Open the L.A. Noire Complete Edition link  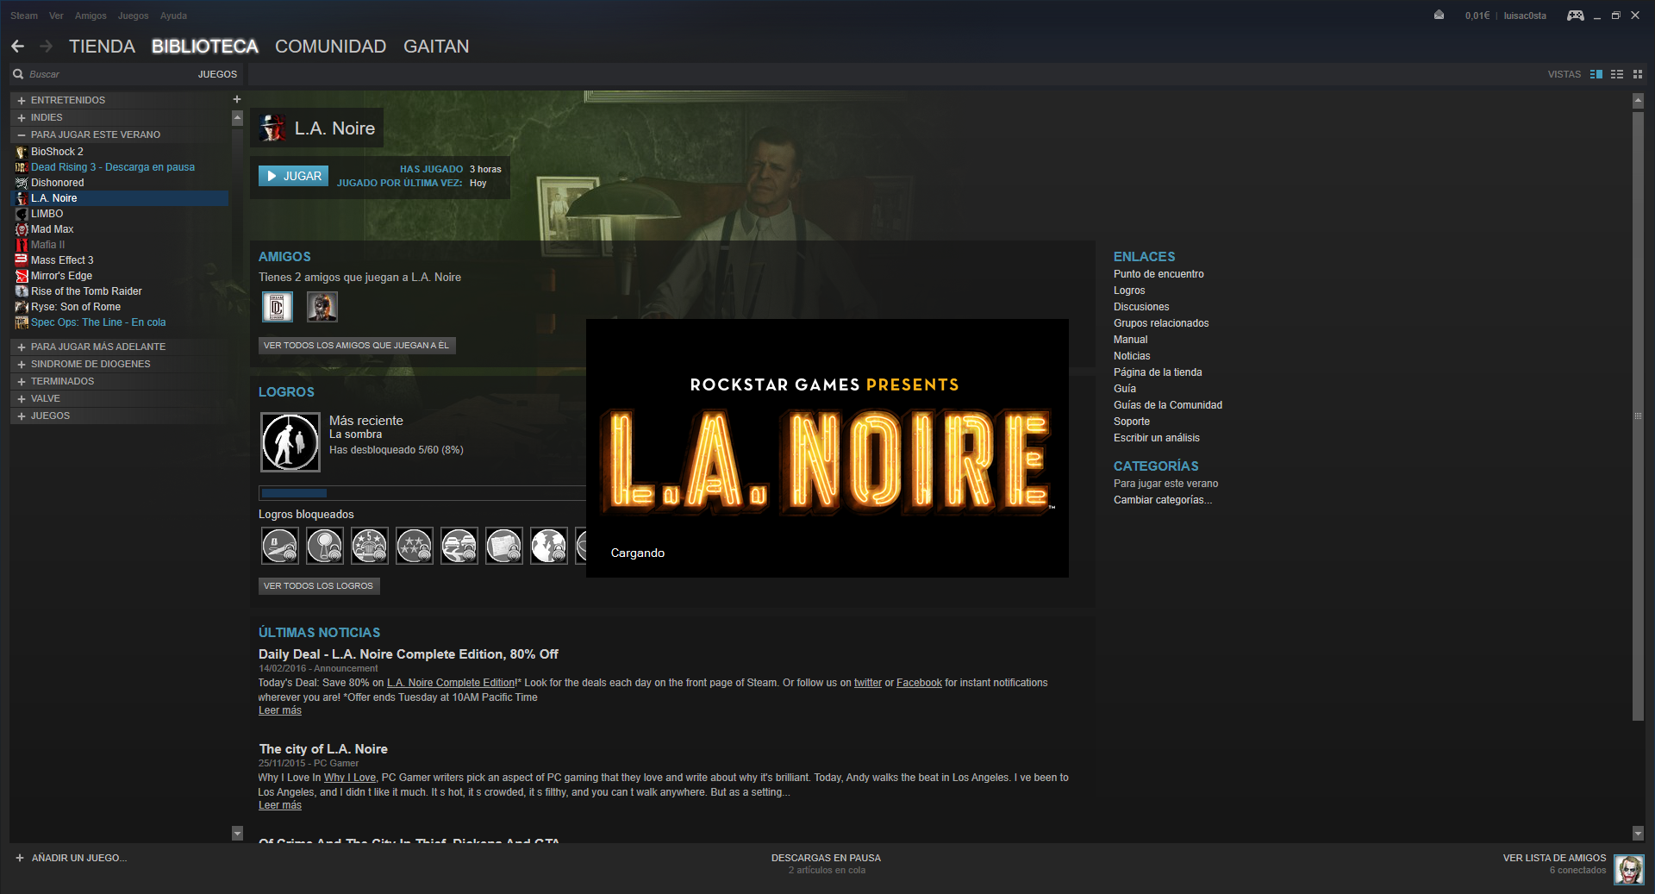pos(451,683)
